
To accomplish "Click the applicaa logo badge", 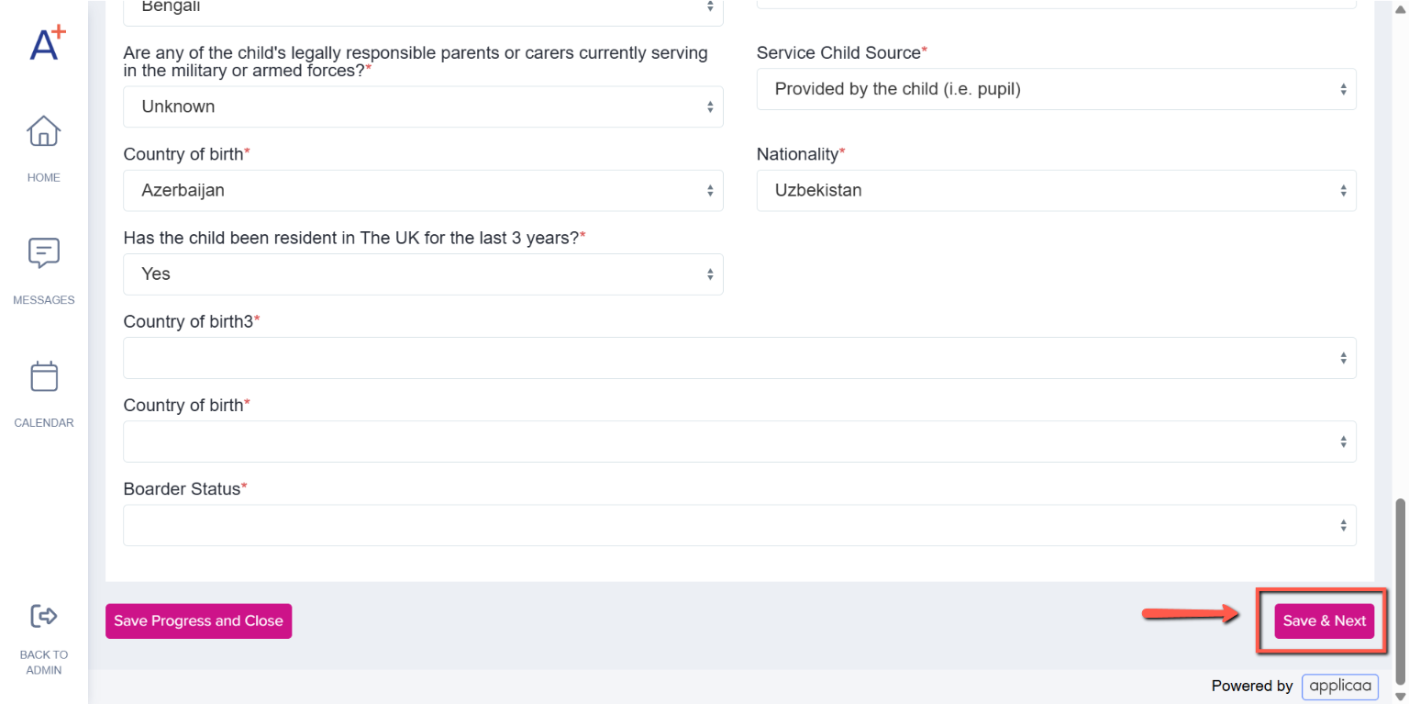I will 1340,686.
